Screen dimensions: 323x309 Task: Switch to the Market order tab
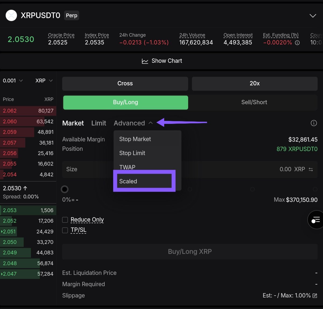tap(73, 123)
